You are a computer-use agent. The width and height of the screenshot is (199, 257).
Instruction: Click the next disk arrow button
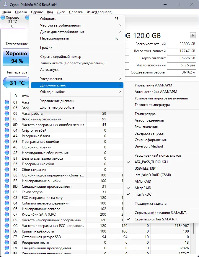point(193,35)
